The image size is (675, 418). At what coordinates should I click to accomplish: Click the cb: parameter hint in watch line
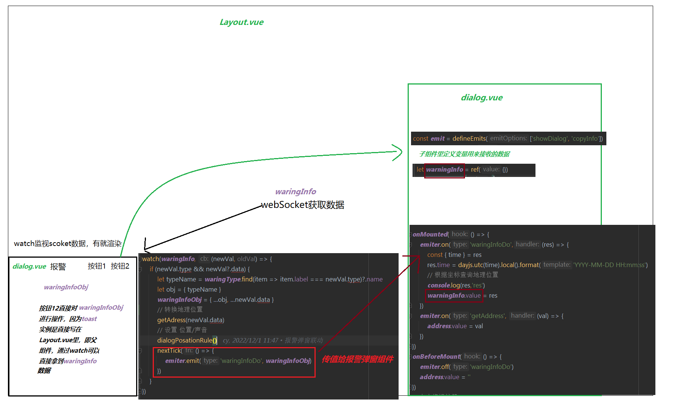click(x=204, y=259)
